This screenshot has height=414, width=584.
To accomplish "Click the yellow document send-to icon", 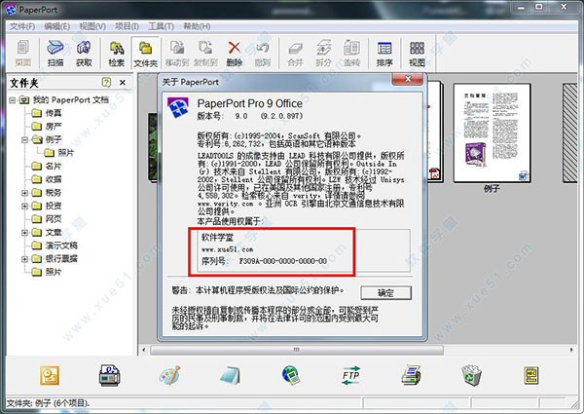I will 531,375.
